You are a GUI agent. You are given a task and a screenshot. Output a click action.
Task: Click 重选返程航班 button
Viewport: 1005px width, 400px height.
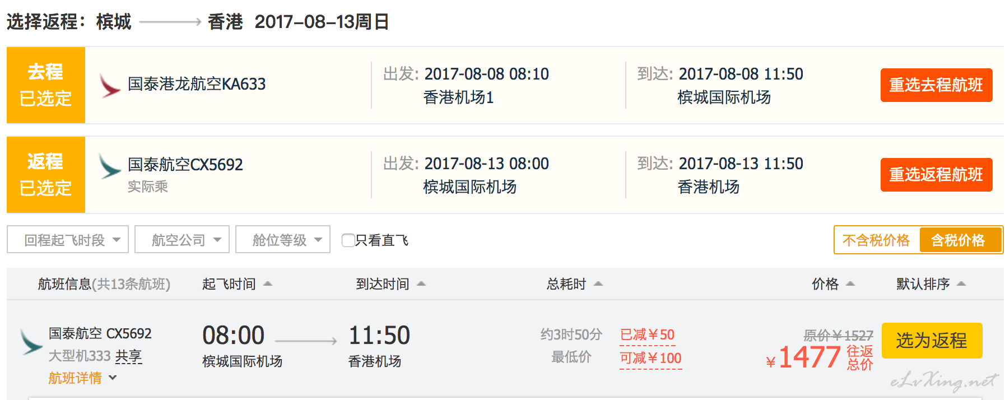(x=936, y=175)
